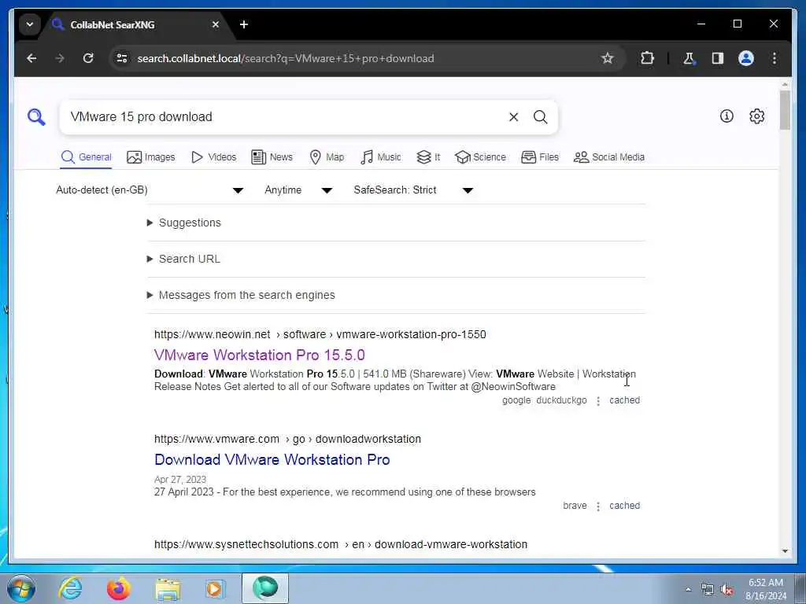Switch to the Music tab
806x604 pixels.
coord(380,157)
